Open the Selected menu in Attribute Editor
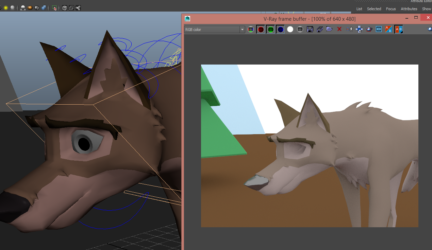This screenshot has height=250, width=432. point(374,9)
